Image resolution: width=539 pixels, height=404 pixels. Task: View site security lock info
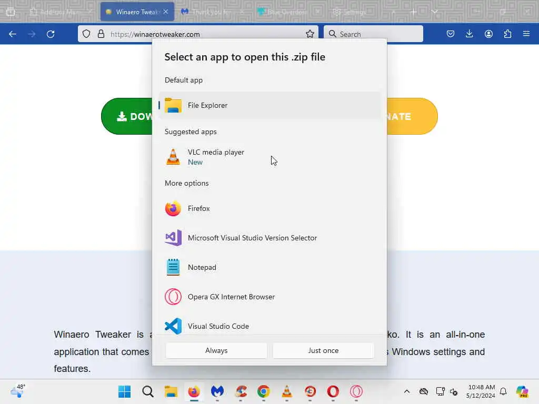101,34
